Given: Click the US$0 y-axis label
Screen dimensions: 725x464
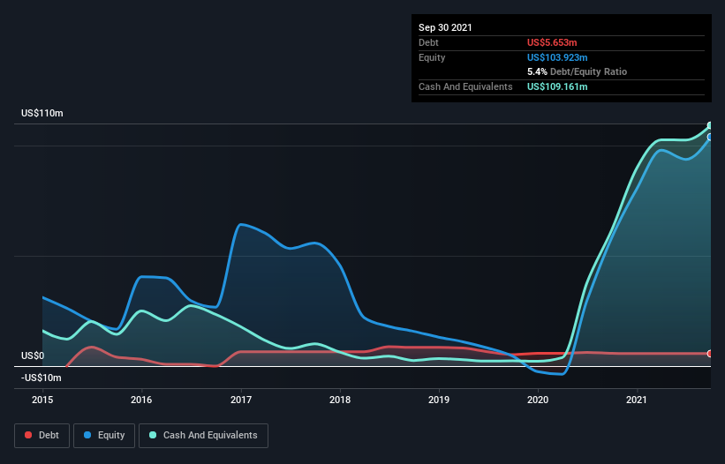Looking at the screenshot, I should pyautogui.click(x=33, y=356).
